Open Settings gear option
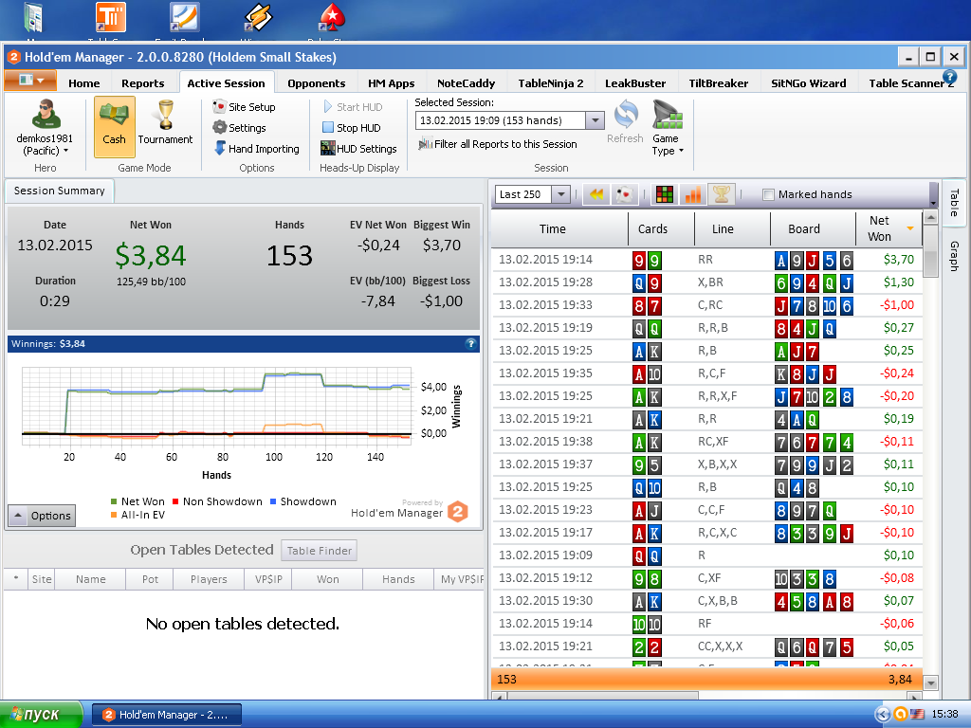Screen dimensions: 971x728 point(239,128)
